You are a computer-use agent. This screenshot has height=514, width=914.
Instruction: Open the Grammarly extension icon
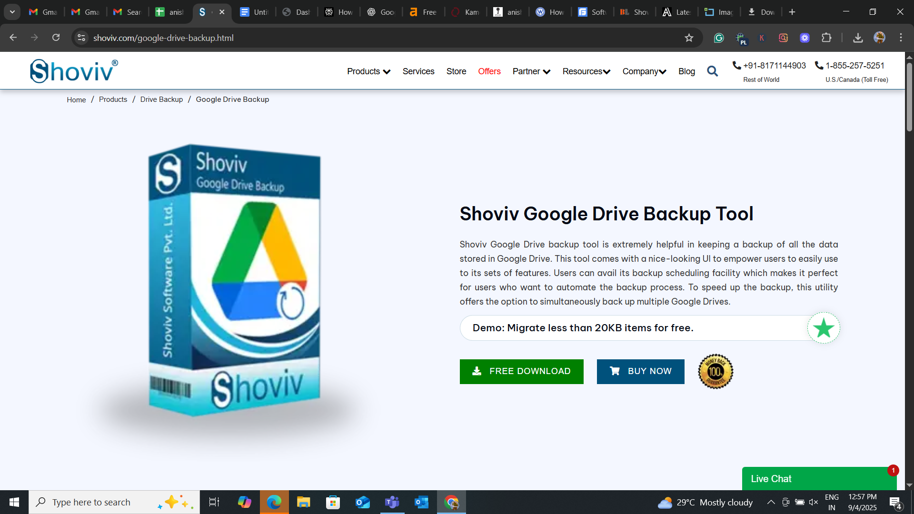(719, 38)
